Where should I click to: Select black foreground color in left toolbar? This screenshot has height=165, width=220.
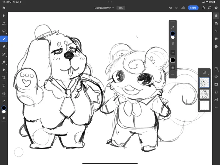pyautogui.click(x=4, y=108)
